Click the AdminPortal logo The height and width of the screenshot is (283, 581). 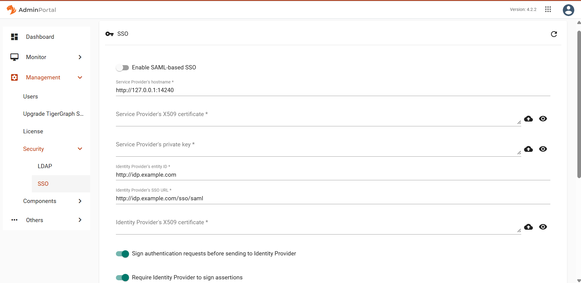(31, 10)
